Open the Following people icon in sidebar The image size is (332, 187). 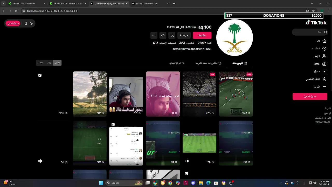click(x=324, y=56)
